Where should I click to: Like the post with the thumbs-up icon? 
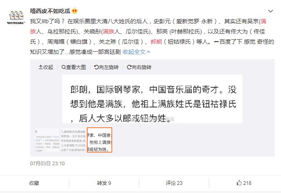[x=239, y=183]
